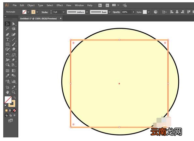Swap fill and stroke colors
The height and width of the screenshot is (141, 194).
tap(14, 97)
